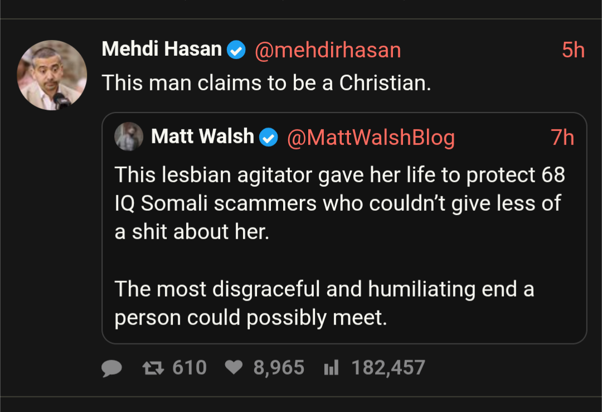
Task: Click the 7h timestamp on quoted post
Action: pyautogui.click(x=562, y=137)
